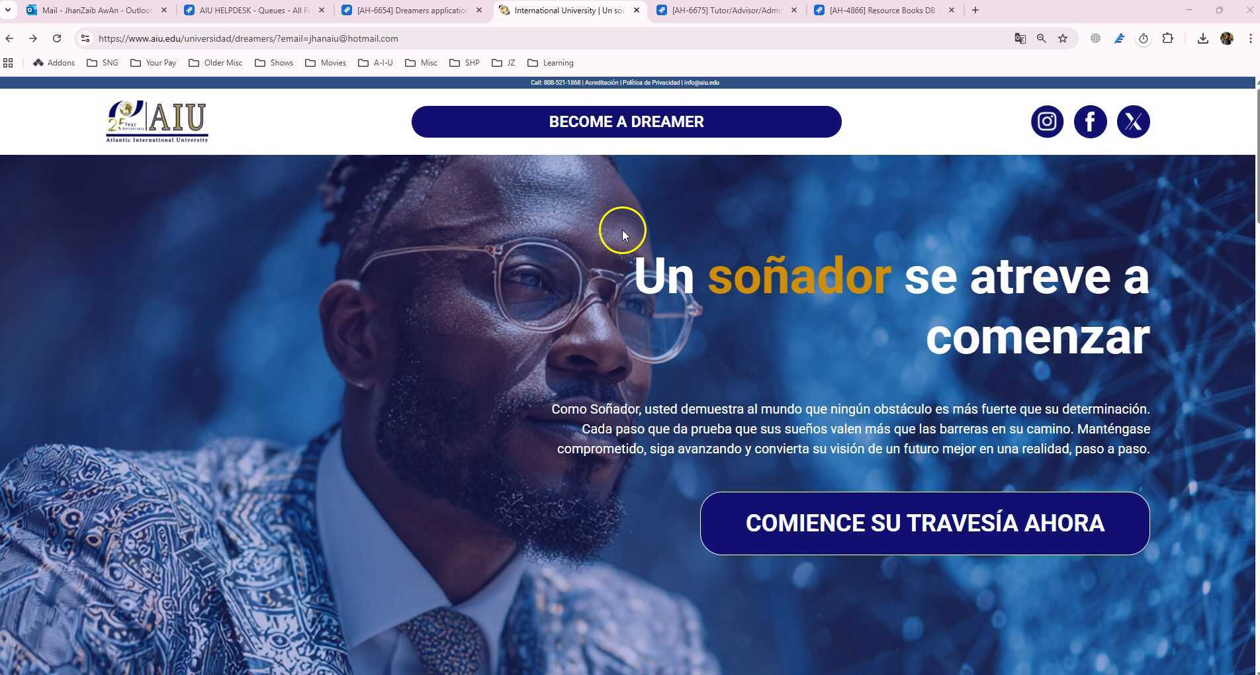Click COMIENCE SU TRAVESÍA AHORA button
The height and width of the screenshot is (675, 1260).
[924, 523]
